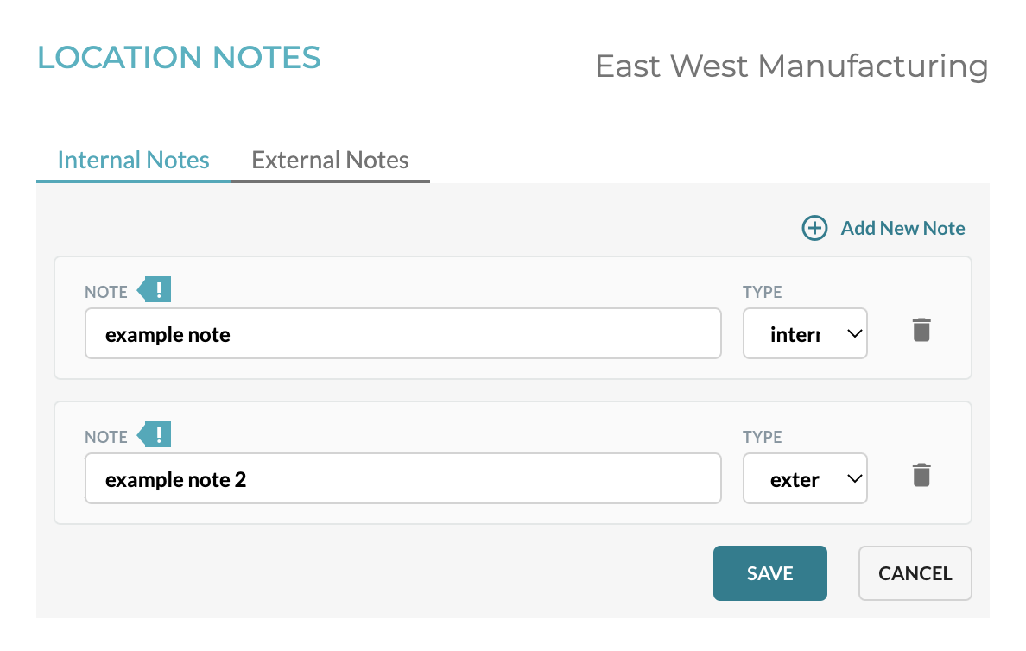Screen dimensions: 1026x651
Task: Delete 'example note 2' with trash icon
Action: point(921,475)
